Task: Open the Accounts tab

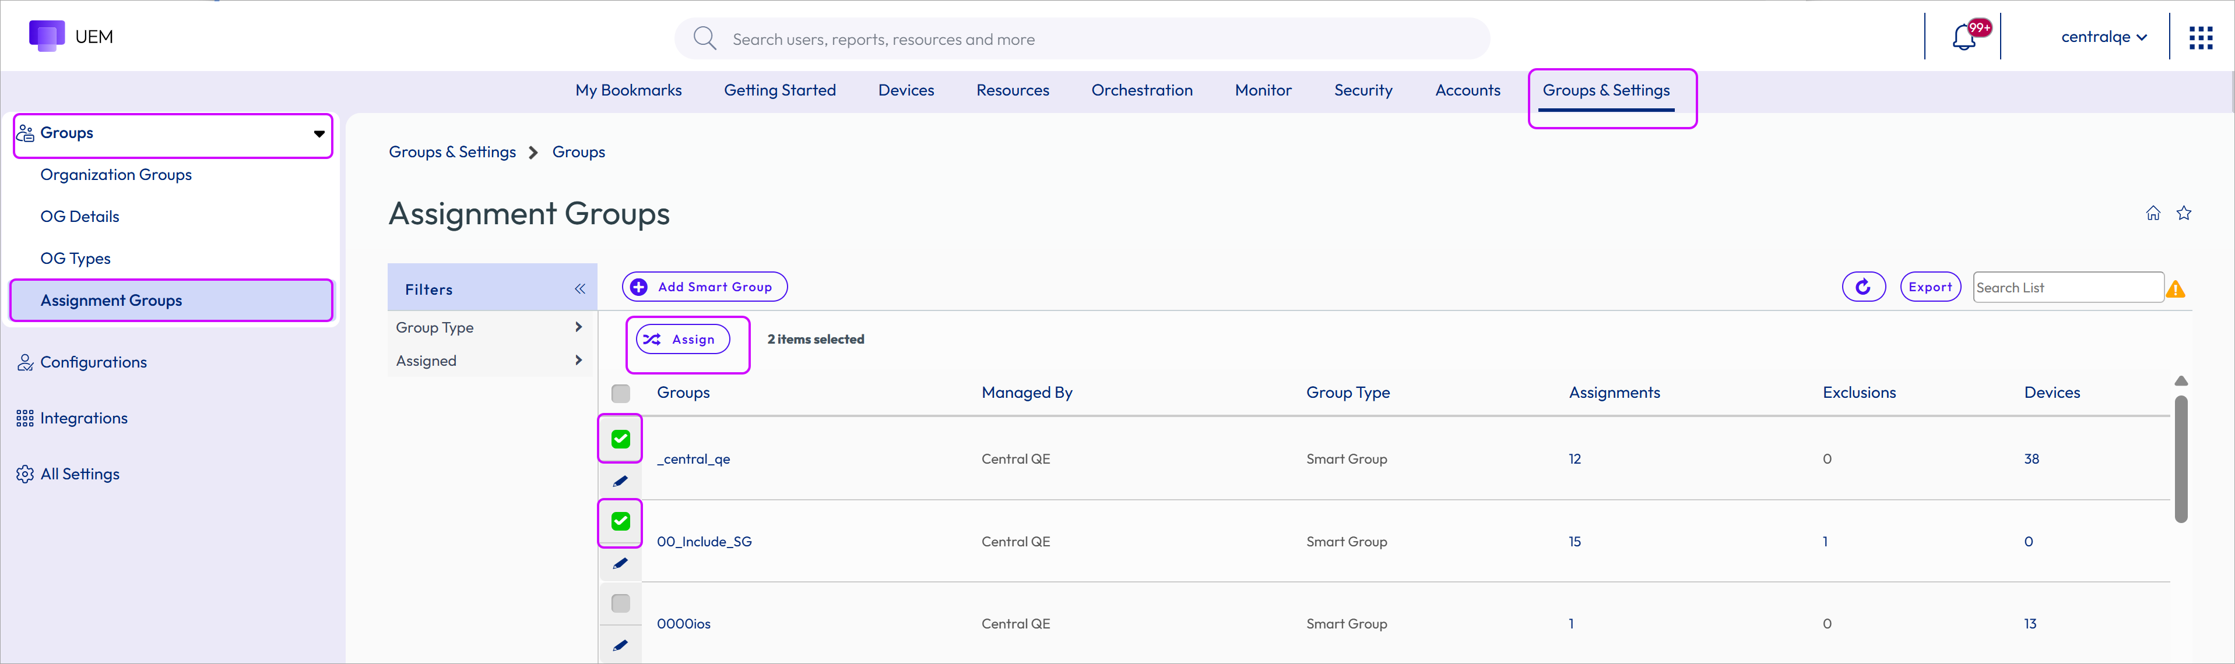Action: (x=1467, y=90)
